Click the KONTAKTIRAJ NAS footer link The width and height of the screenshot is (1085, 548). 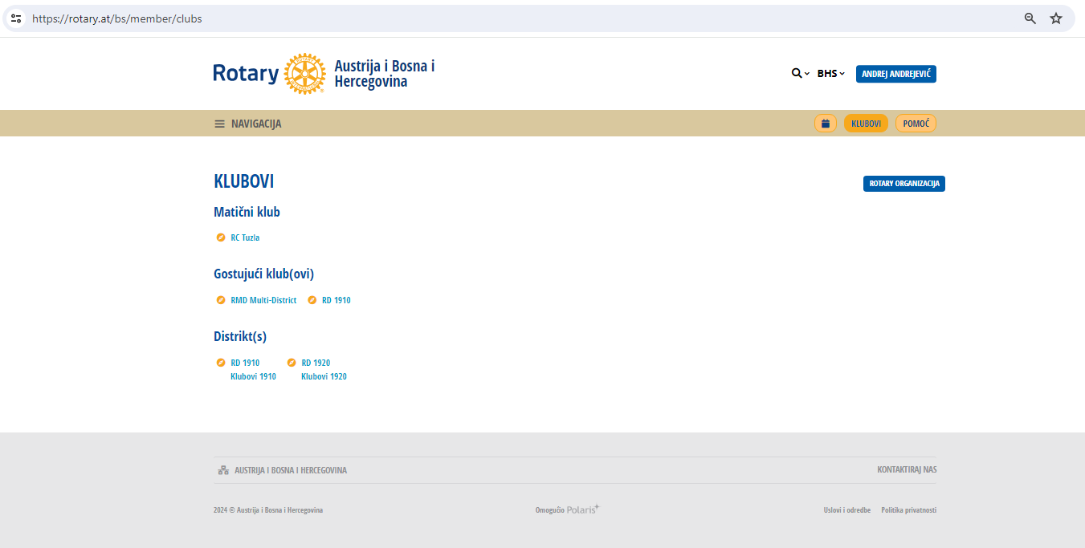(x=907, y=469)
